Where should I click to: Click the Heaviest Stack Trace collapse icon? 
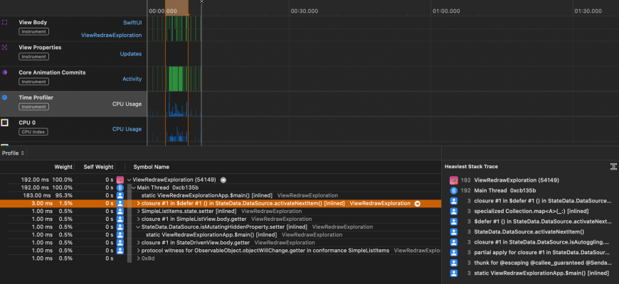[613, 166]
